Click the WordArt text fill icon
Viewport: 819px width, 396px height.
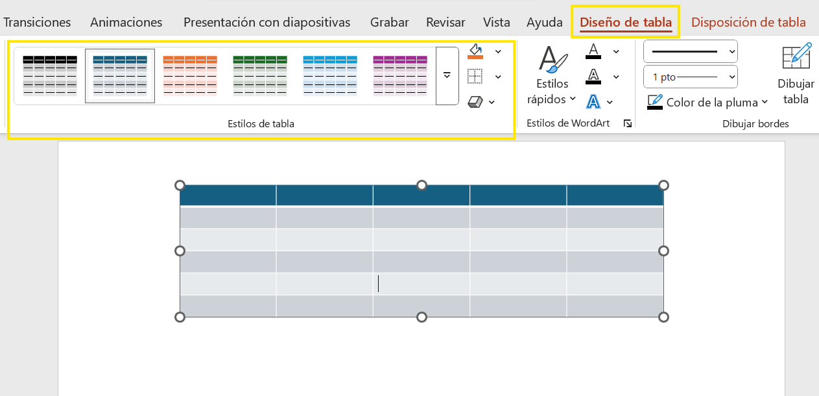[593, 51]
